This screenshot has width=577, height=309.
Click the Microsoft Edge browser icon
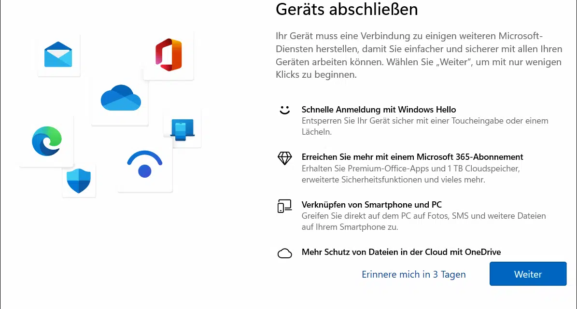coord(47,141)
